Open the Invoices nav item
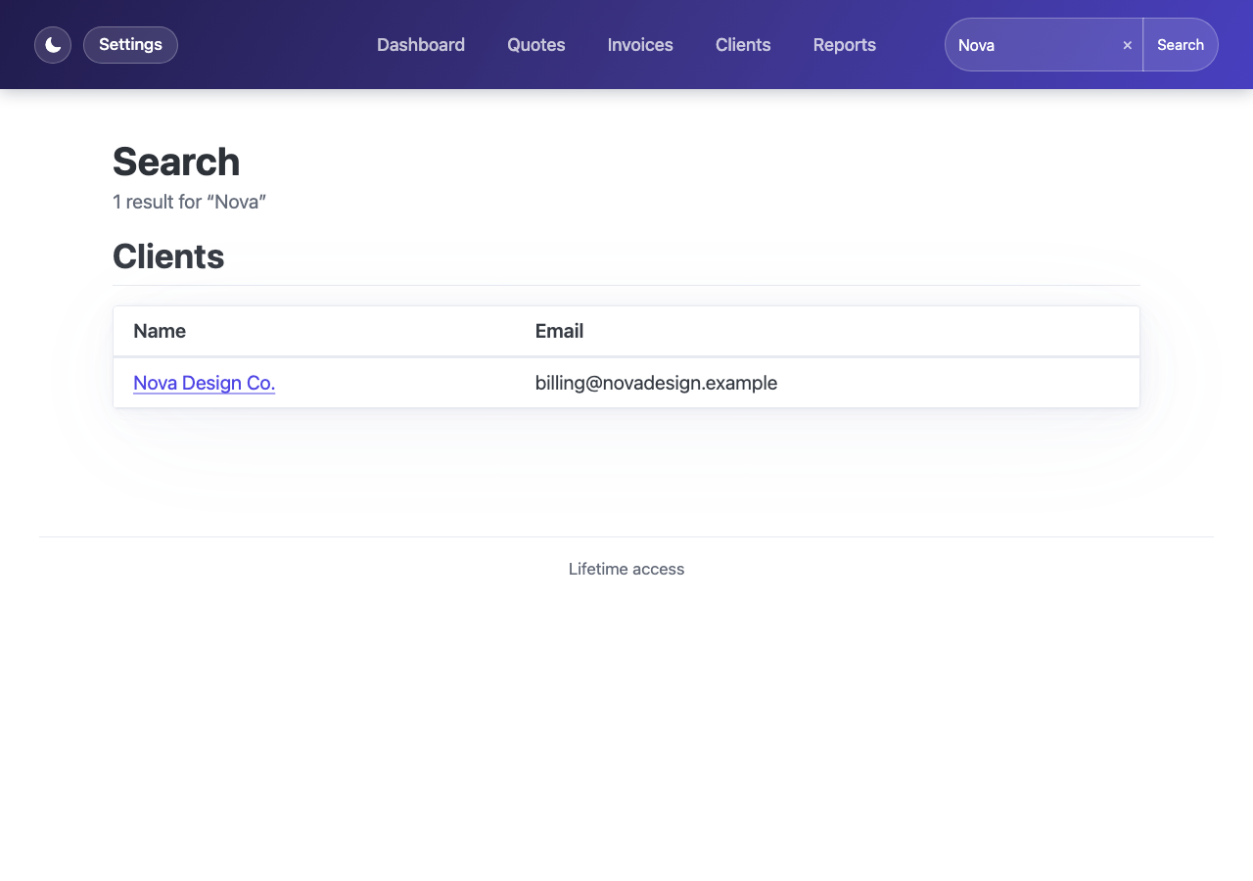1253x881 pixels. (x=640, y=45)
